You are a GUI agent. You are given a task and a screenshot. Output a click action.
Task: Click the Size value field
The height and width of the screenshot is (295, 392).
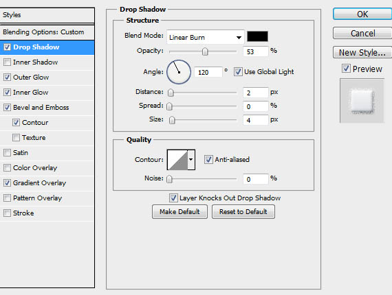[256, 120]
